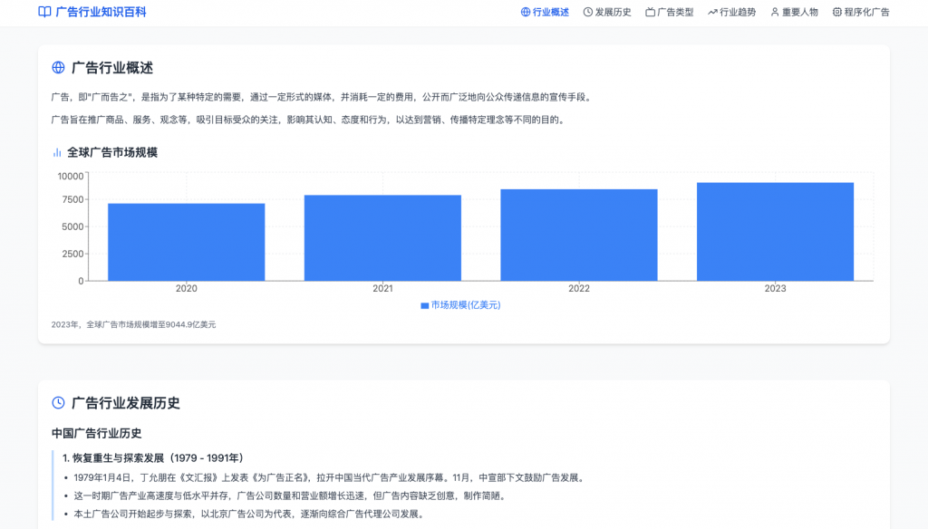
Task: Select the 2021 bar in the chart
Action: [x=382, y=238]
